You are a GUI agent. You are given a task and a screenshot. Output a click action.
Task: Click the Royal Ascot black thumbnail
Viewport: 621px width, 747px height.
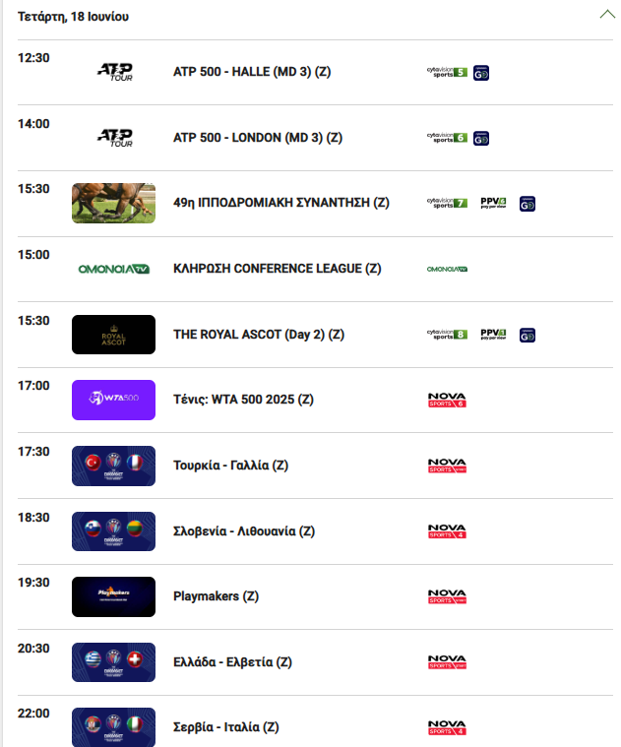[113, 335]
